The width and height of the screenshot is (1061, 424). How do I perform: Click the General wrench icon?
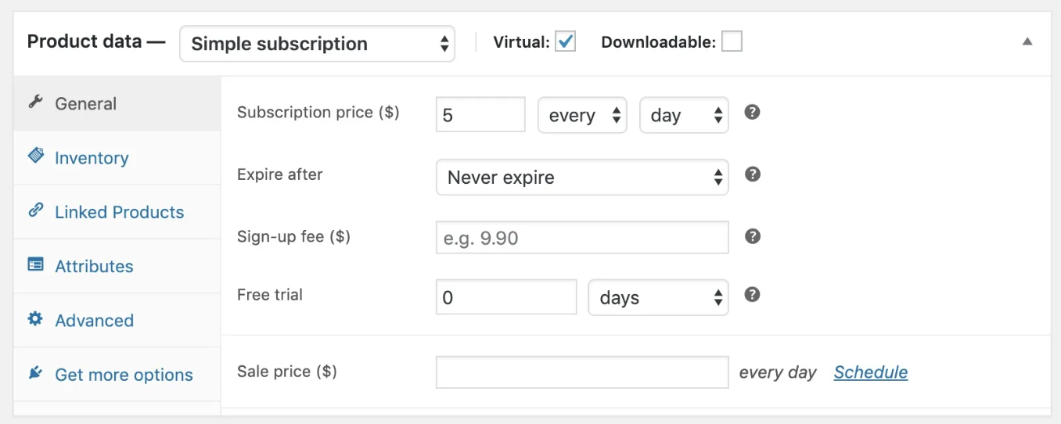tap(35, 102)
